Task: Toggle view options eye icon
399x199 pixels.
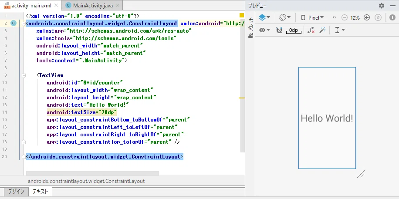Action: click(x=265, y=30)
